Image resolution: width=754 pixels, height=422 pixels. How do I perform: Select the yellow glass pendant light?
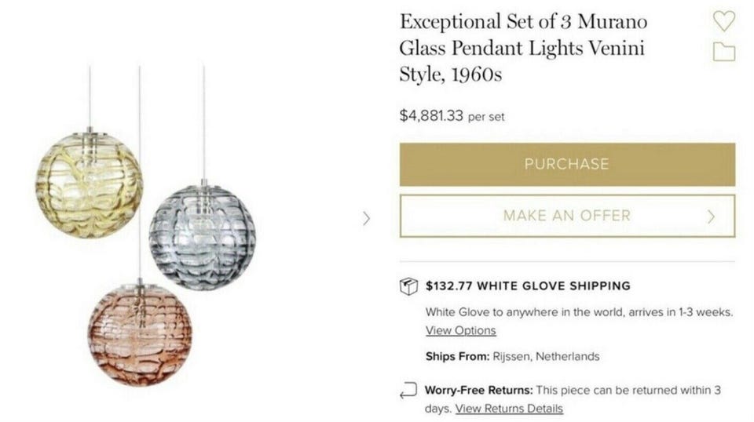[88, 184]
